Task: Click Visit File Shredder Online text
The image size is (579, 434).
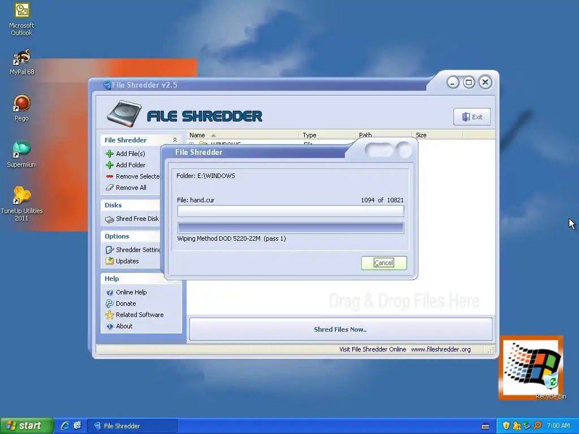Action: pyautogui.click(x=373, y=349)
